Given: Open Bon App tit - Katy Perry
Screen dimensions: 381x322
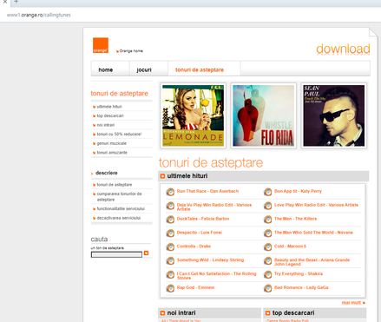Looking at the screenshot, I should tap(298, 191).
